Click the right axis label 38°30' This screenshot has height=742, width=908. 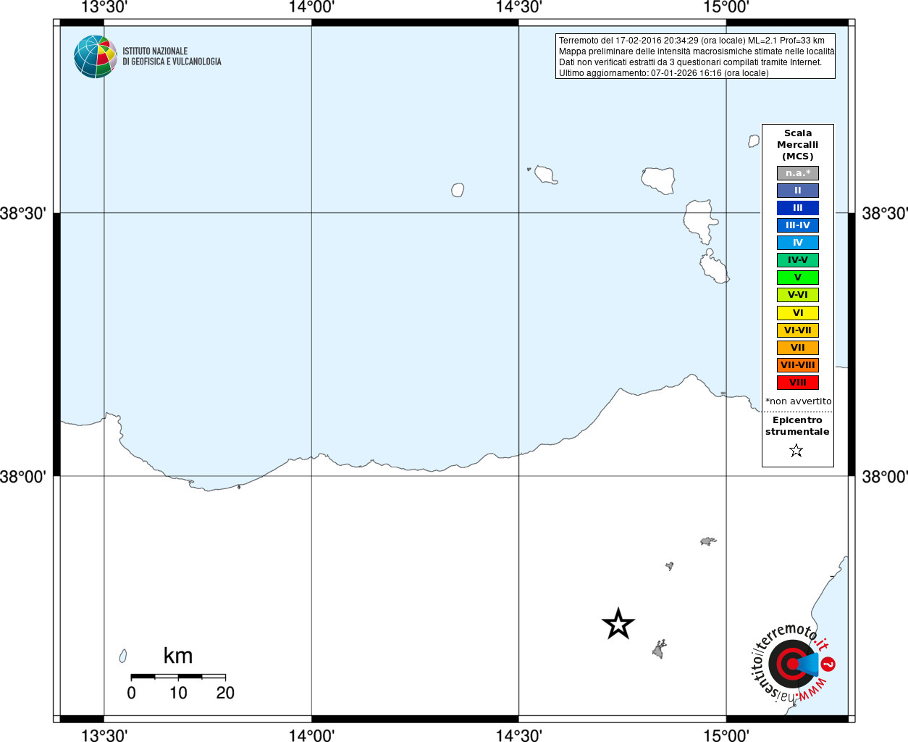pyautogui.click(x=885, y=213)
